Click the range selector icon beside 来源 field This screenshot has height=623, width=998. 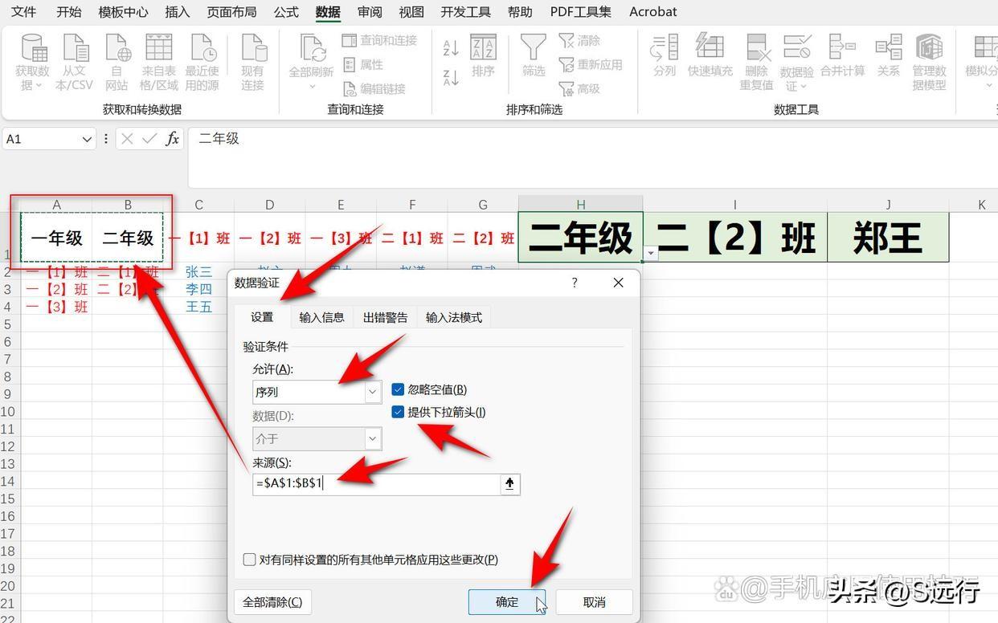[509, 484]
